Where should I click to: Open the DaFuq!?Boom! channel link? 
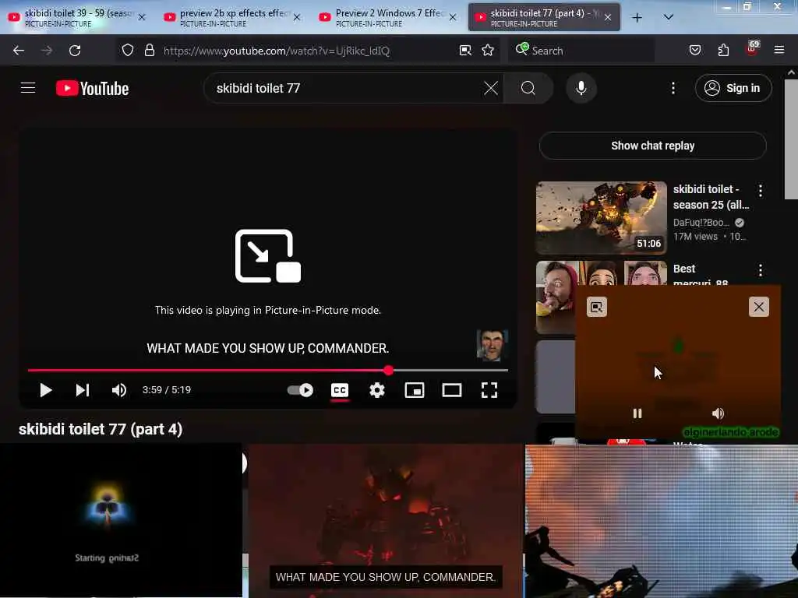701,223
